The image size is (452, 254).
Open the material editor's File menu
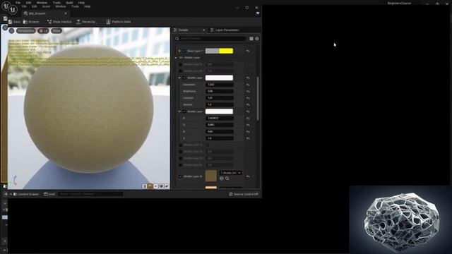click(x=24, y=6)
